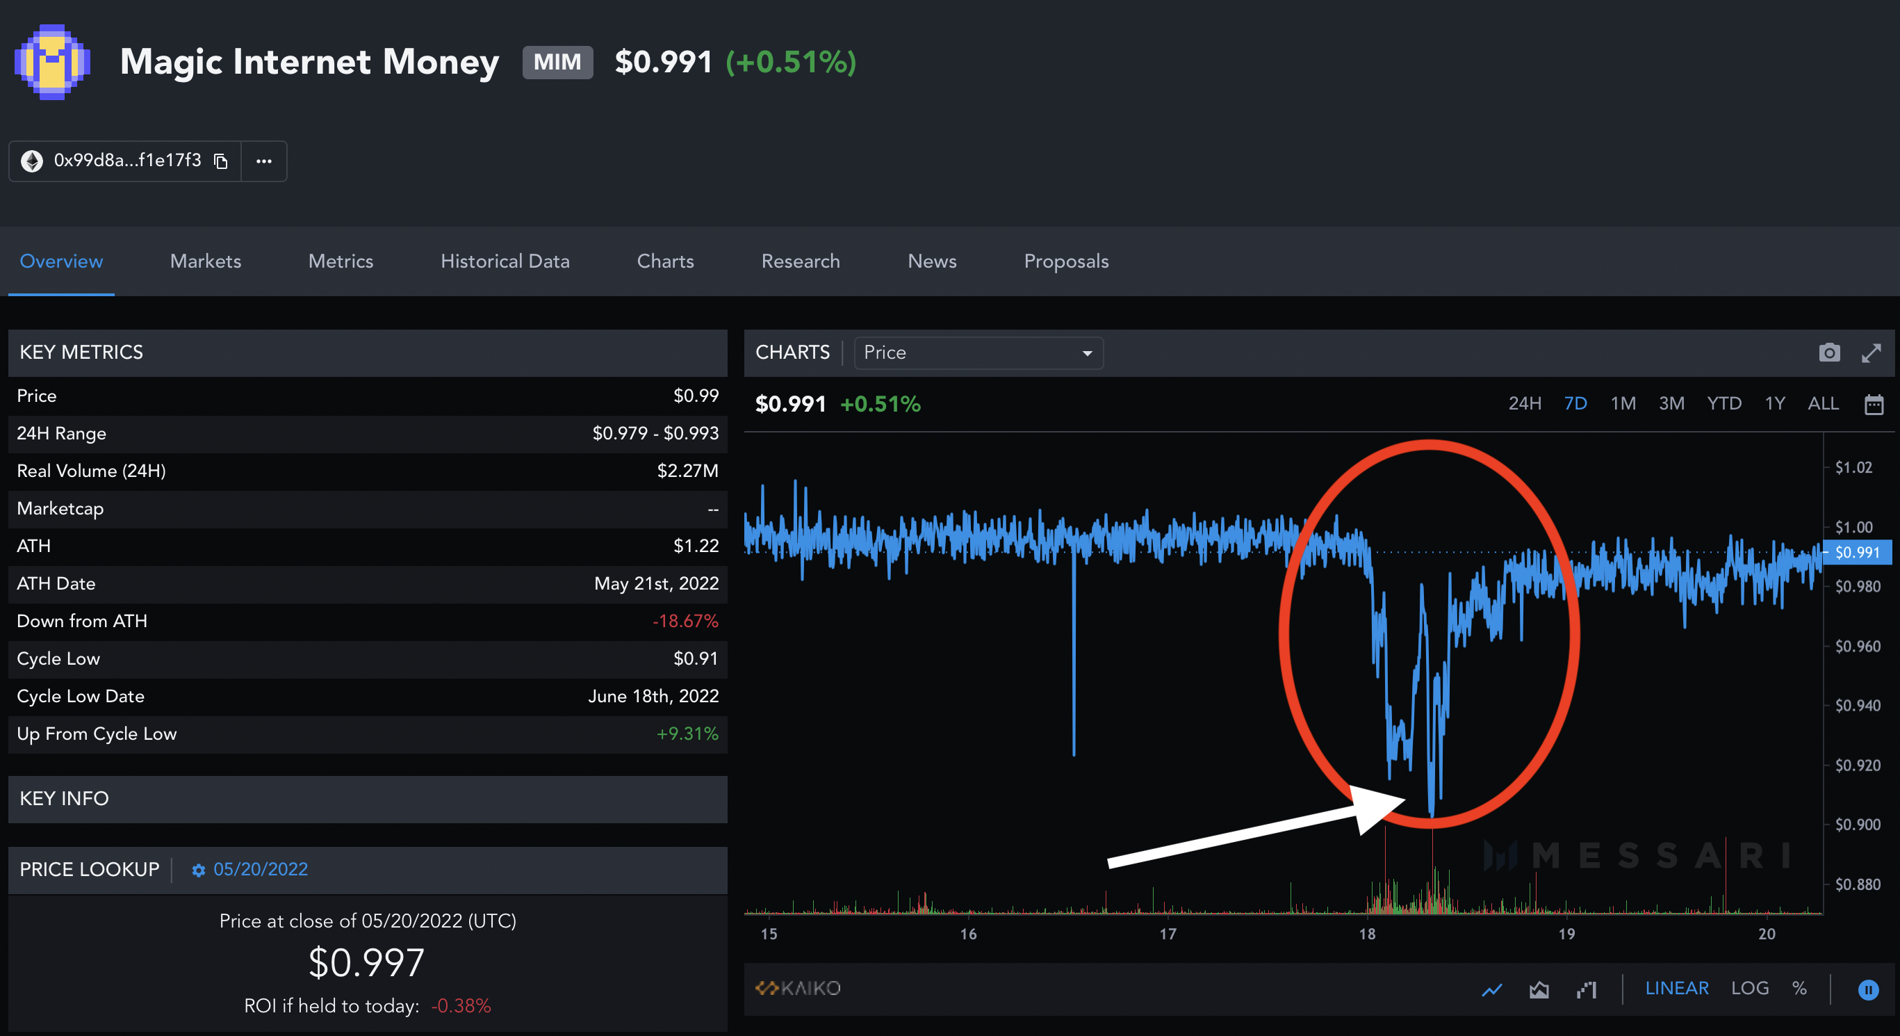Expand chart to fullscreen
Viewport: 1900px width, 1036px height.
click(1872, 353)
